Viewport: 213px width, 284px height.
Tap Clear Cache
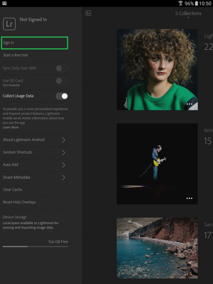coord(35,189)
